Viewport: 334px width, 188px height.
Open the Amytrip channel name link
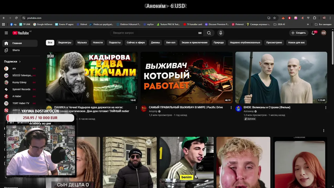[x=153, y=111]
